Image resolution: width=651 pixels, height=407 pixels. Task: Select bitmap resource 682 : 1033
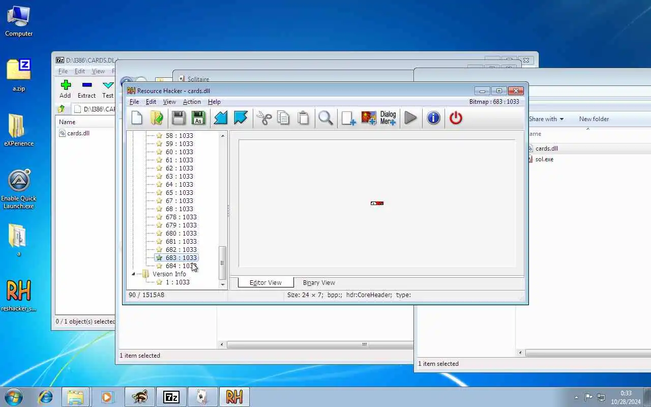click(181, 250)
